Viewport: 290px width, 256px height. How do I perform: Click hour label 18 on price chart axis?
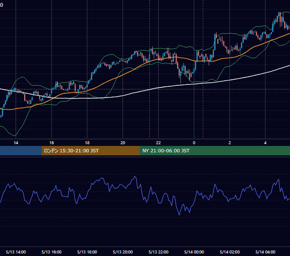pyautogui.click(x=87, y=143)
